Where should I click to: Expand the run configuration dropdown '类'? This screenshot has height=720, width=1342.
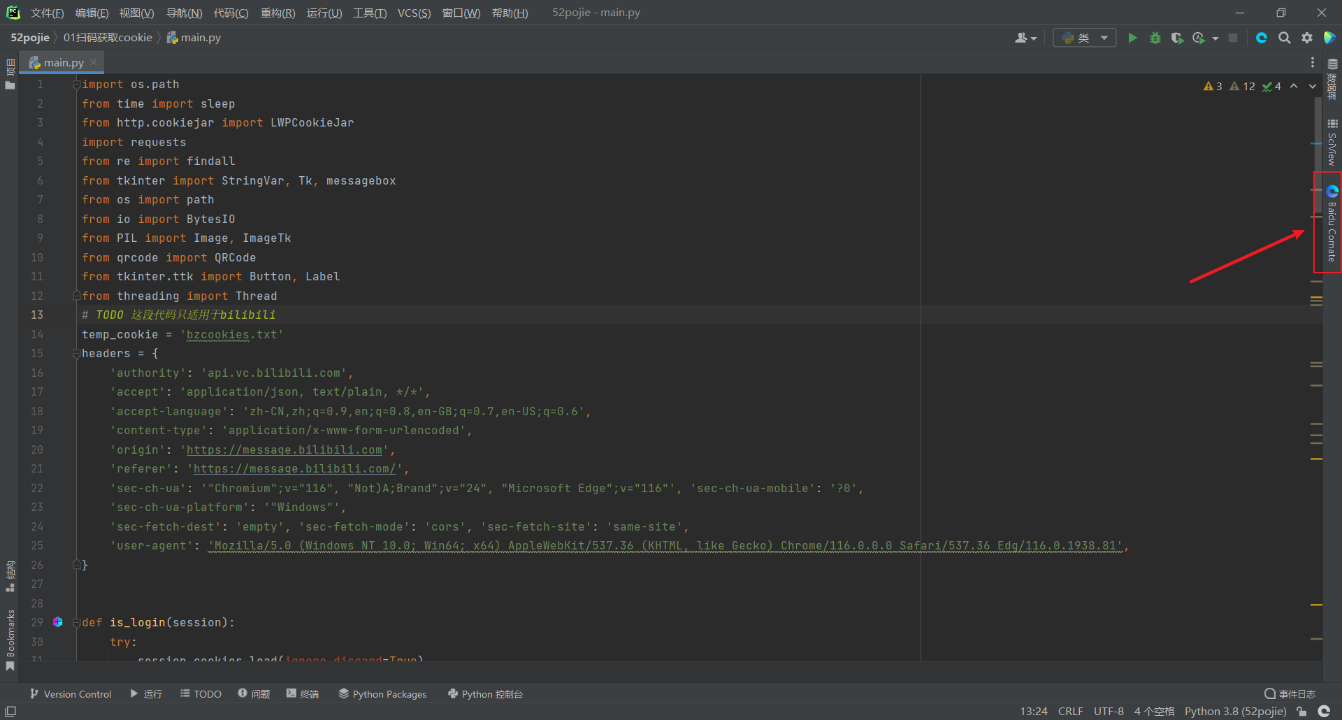click(x=1085, y=38)
